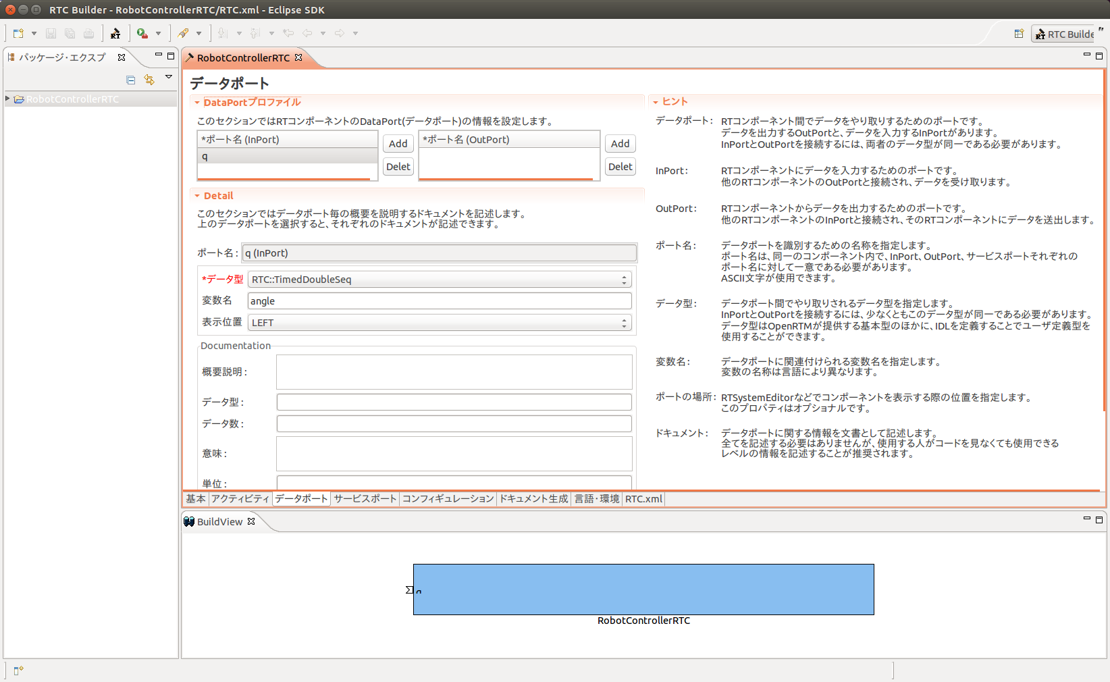Open the 表示位置 LEFT combo box
Viewport: 1110px width, 682px height.
click(x=440, y=323)
